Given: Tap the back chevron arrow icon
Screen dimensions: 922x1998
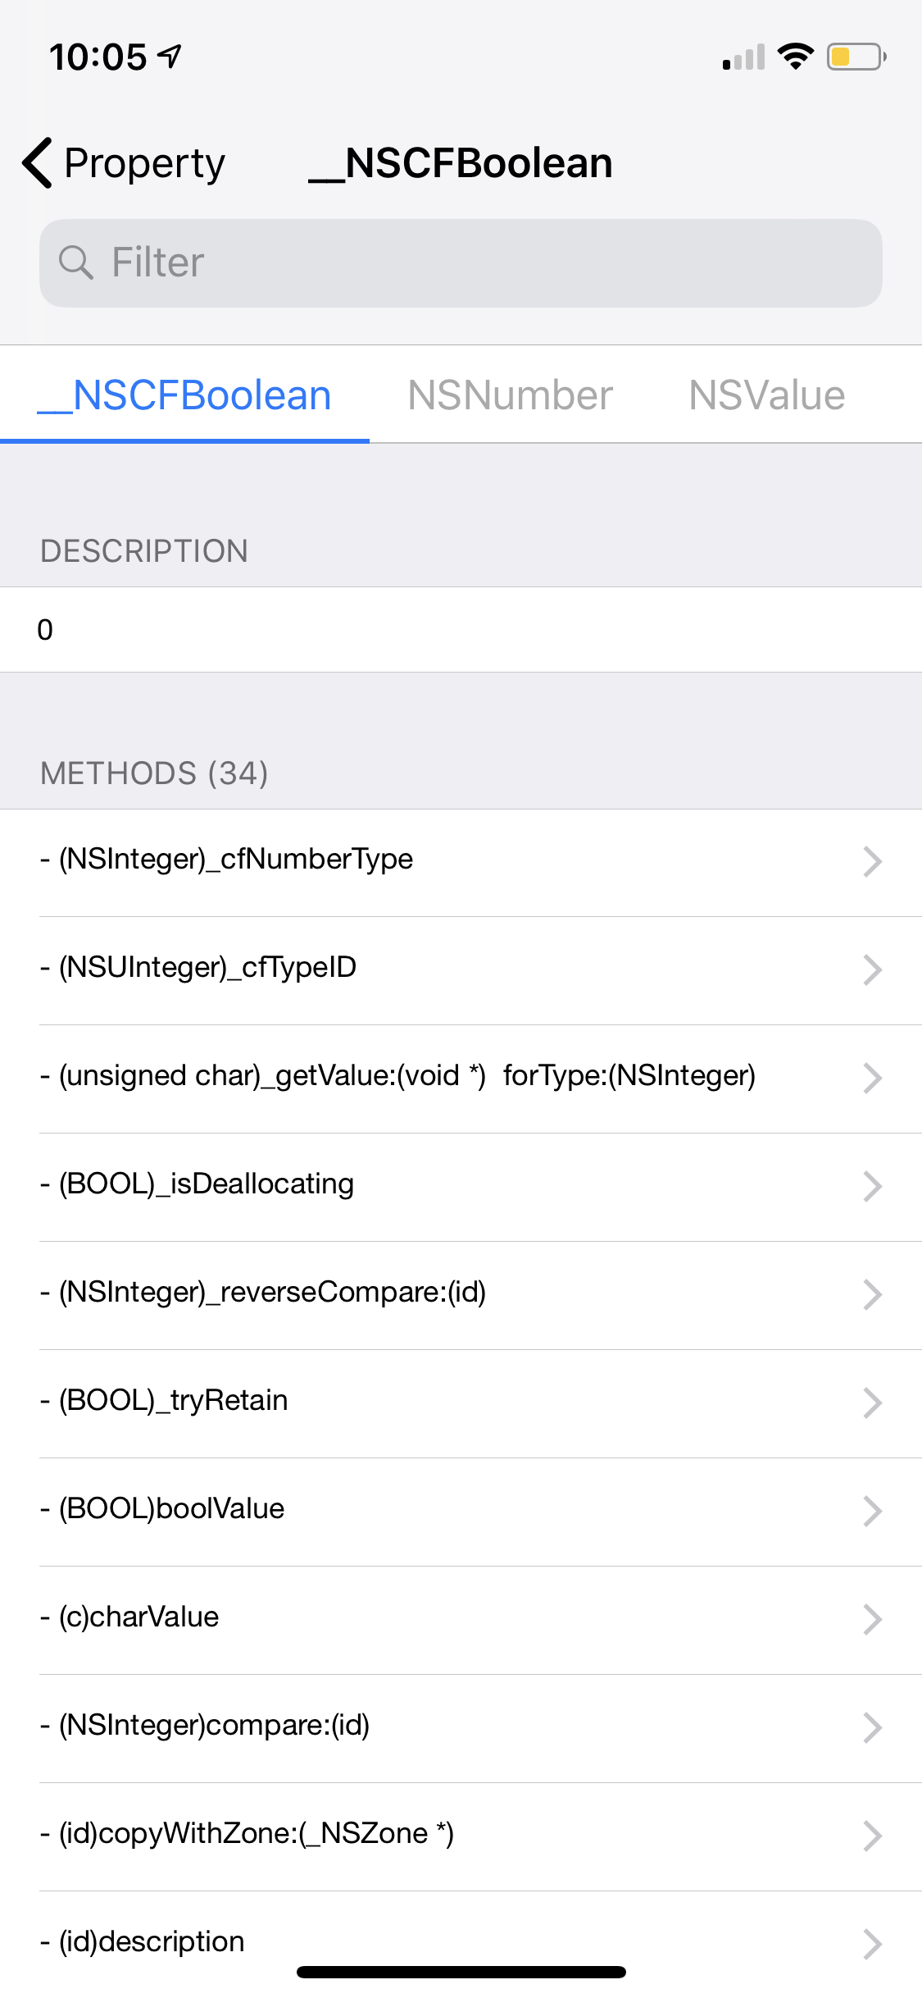Looking at the screenshot, I should (x=36, y=162).
